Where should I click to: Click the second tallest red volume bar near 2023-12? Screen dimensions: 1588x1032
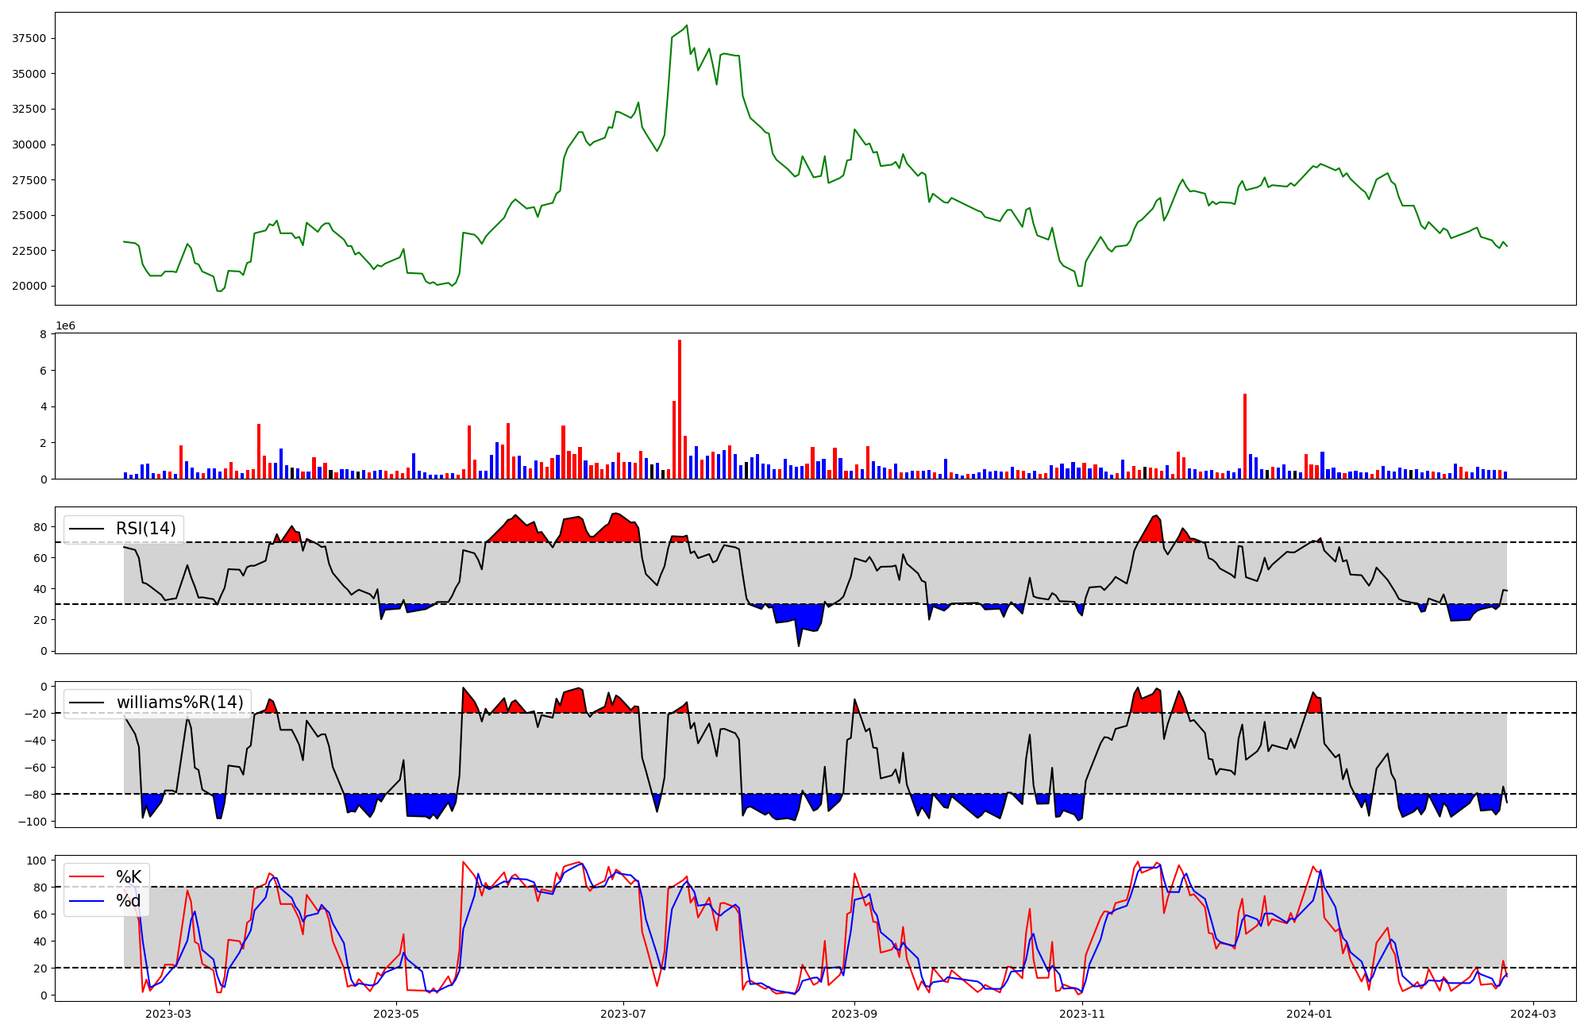coord(1245,437)
